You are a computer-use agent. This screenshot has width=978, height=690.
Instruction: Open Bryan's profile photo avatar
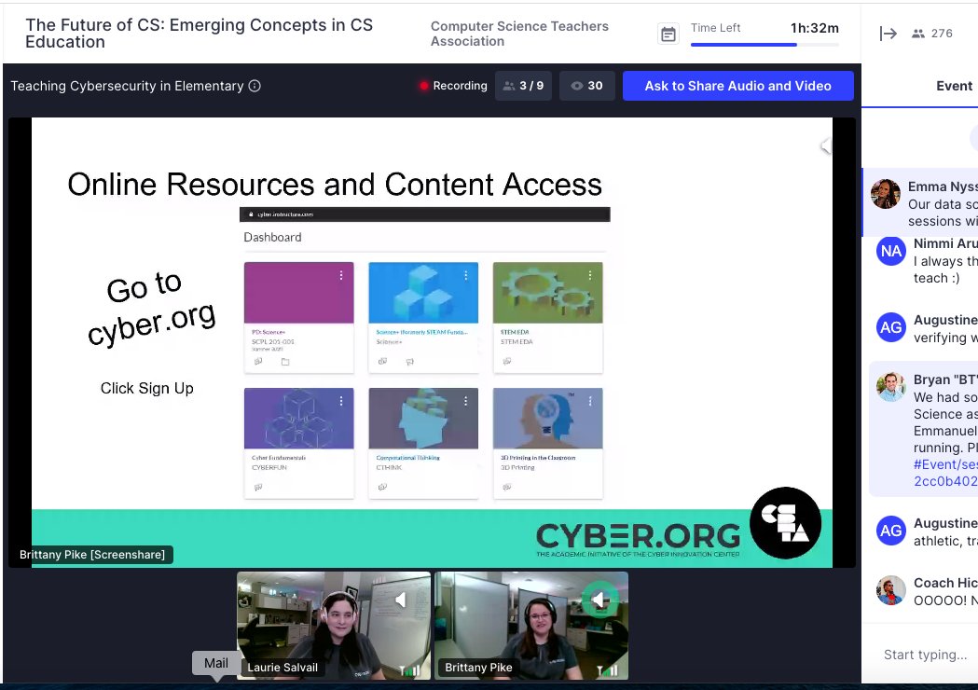(890, 387)
